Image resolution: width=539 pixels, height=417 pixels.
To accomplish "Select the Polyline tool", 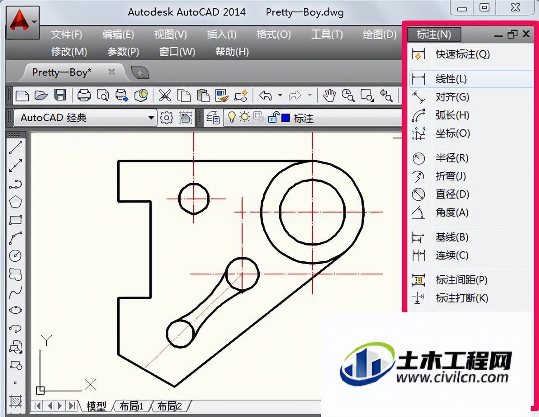I will [x=15, y=183].
